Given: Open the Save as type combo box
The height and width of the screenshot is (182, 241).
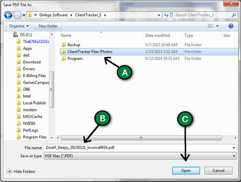Looking at the screenshot, I should tap(140, 156).
